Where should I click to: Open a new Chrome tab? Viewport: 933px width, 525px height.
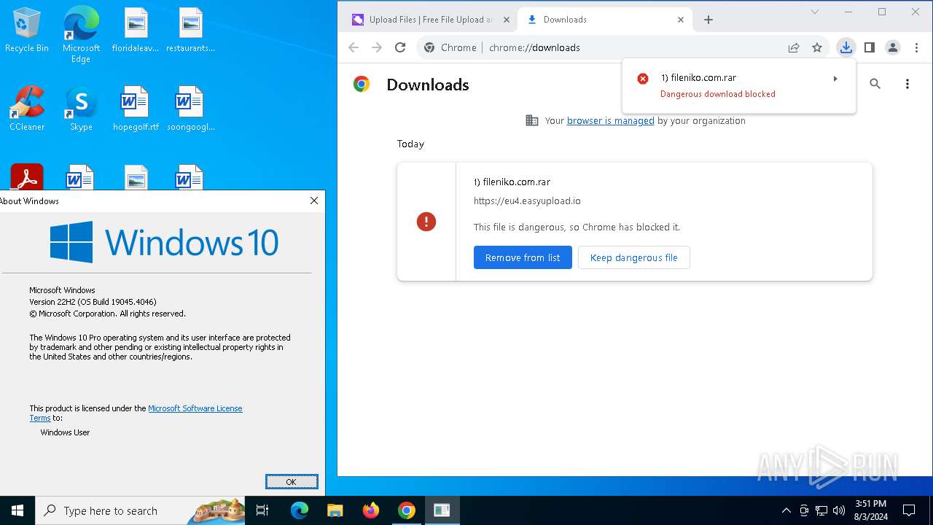[708, 20]
